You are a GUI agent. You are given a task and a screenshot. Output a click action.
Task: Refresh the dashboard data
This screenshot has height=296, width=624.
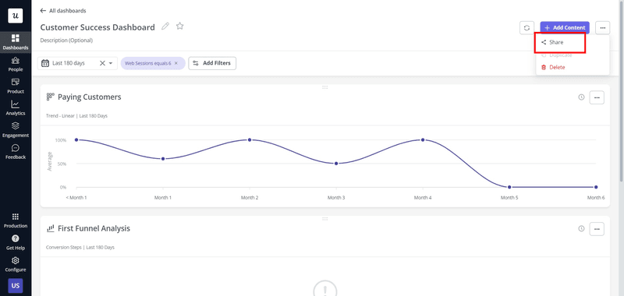click(x=526, y=28)
